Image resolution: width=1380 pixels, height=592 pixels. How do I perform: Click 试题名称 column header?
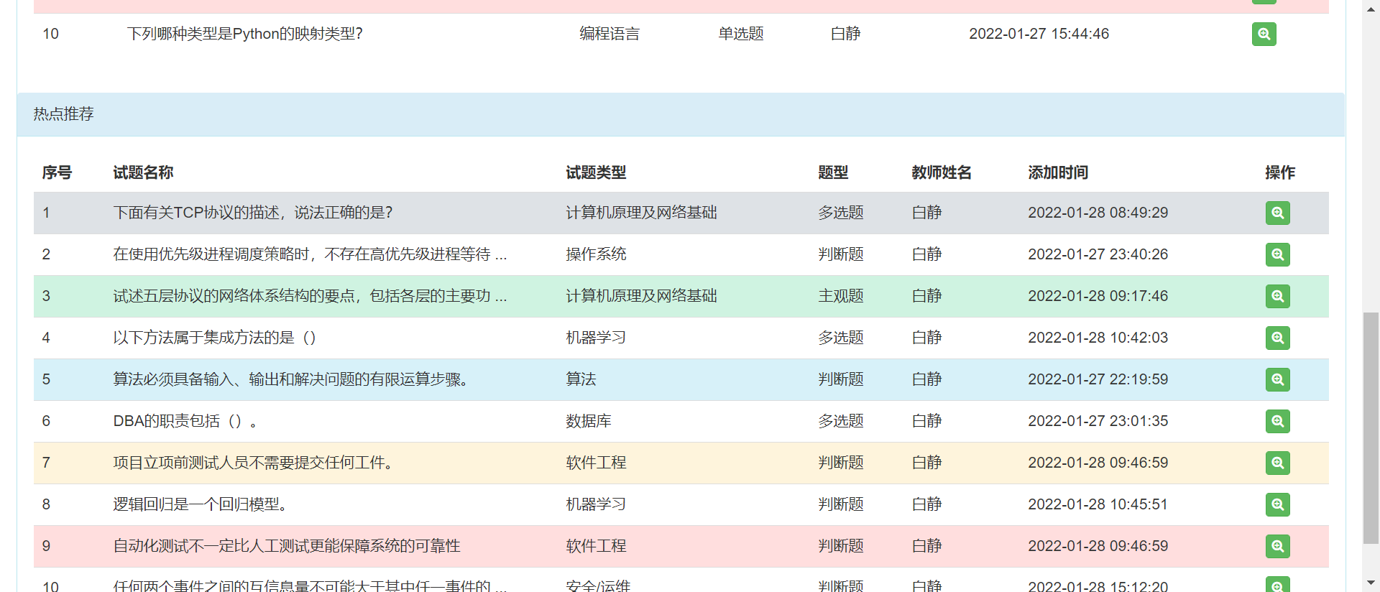coord(143,172)
